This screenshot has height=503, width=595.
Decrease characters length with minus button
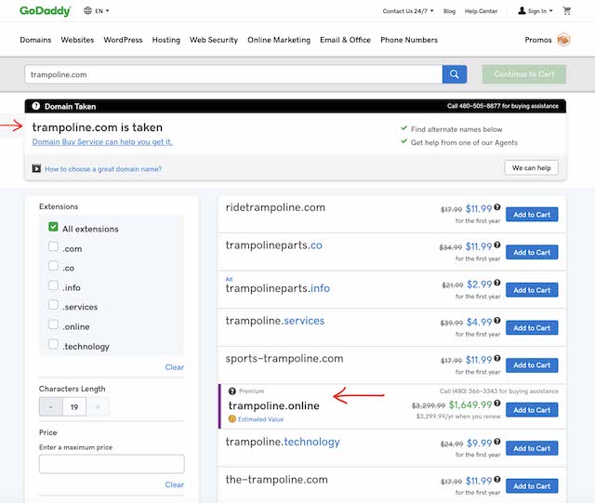(x=51, y=407)
